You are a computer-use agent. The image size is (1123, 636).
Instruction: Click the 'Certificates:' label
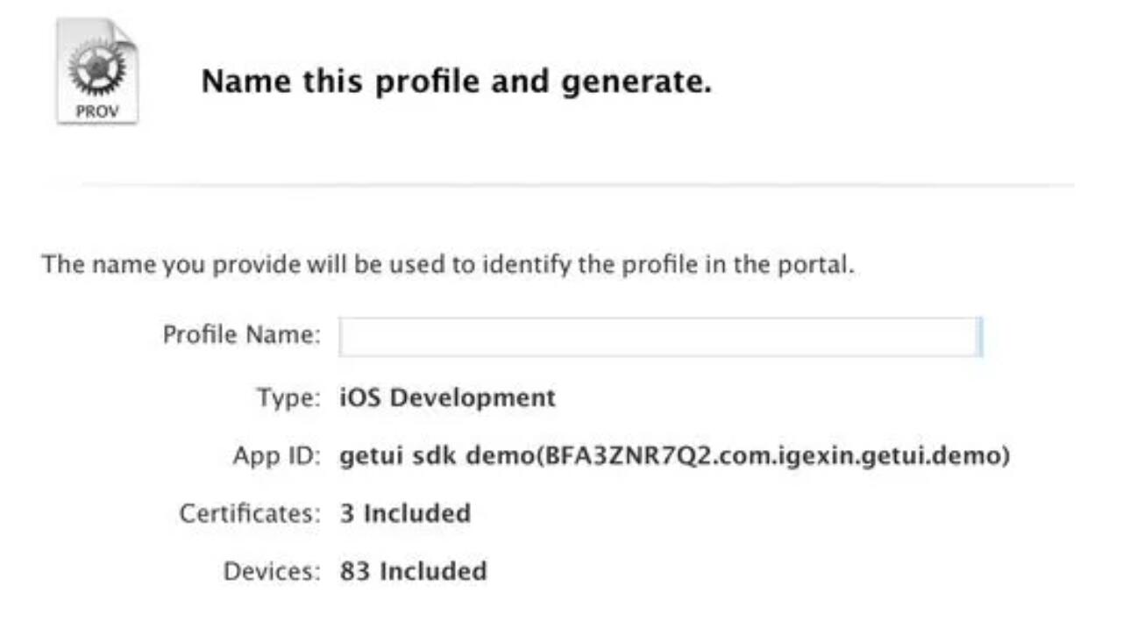[x=251, y=513]
